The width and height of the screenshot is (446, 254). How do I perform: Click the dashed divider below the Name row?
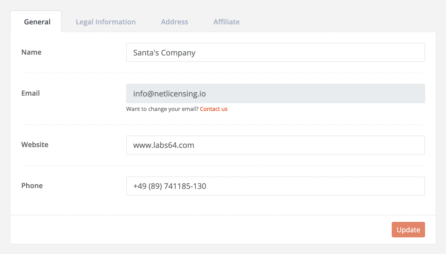[223, 73]
